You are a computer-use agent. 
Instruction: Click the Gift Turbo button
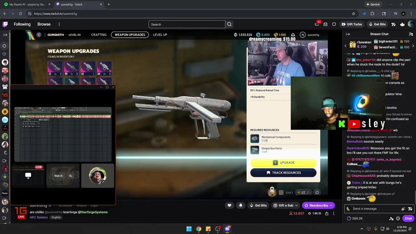point(352,24)
